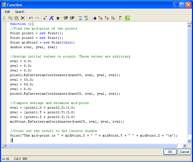
Task: Click the Cancel button
Action: pyautogui.click(x=185, y=152)
